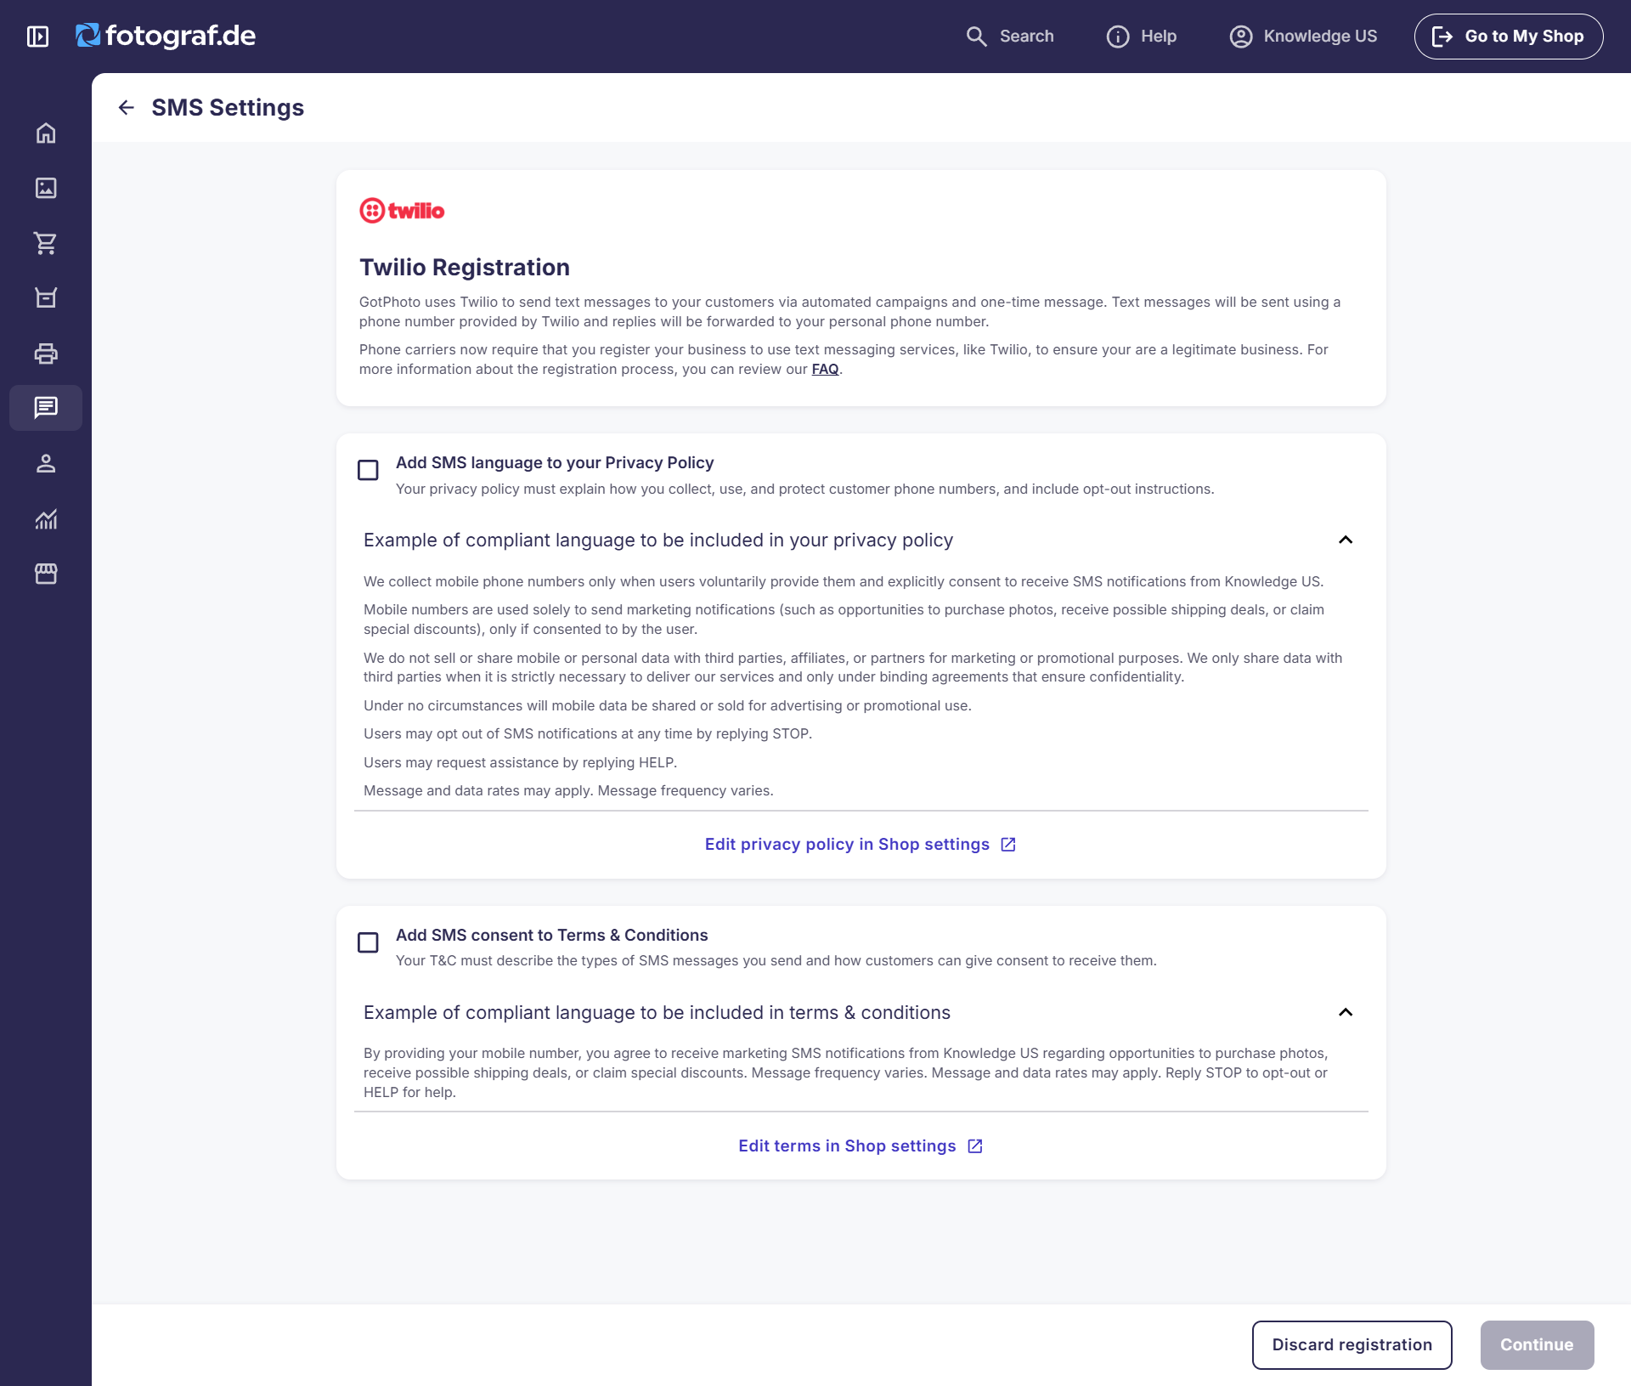Check Add SMS consent to Terms & Conditions
1631x1386 pixels.
point(368,942)
